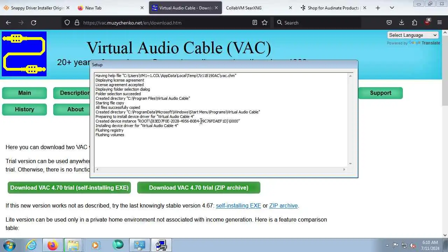Open the About page button

point(71,110)
